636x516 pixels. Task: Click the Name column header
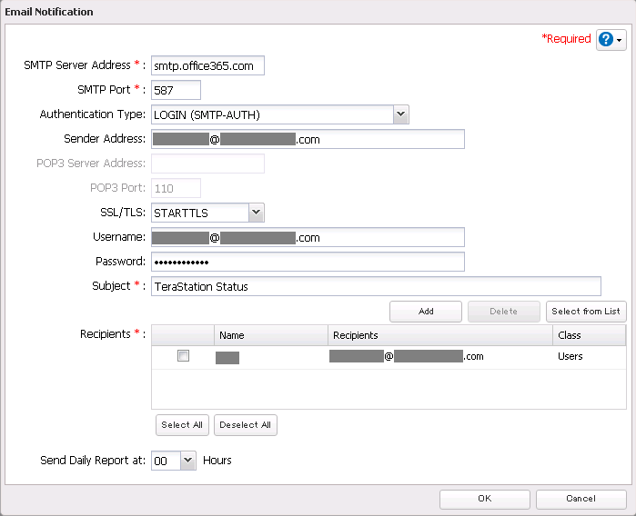270,335
